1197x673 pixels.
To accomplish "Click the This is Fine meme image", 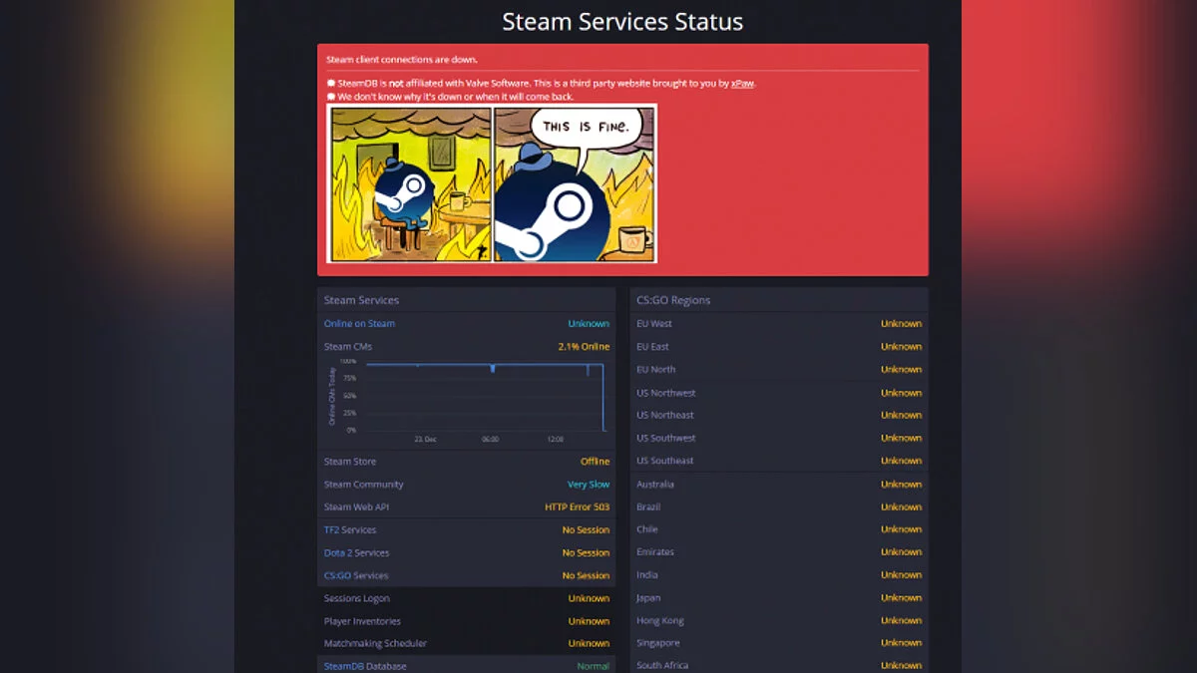I will (x=493, y=183).
